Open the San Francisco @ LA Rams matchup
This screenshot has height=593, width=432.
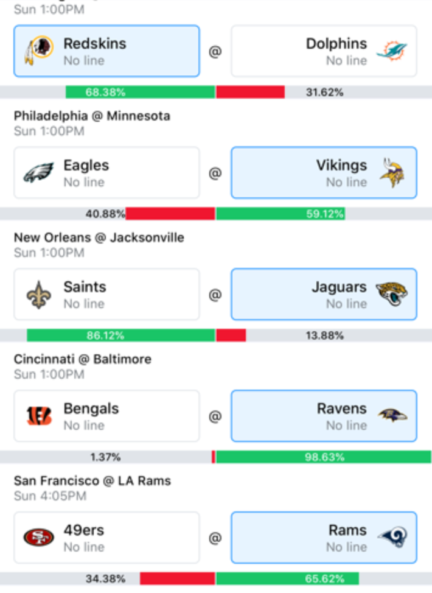tap(92, 481)
